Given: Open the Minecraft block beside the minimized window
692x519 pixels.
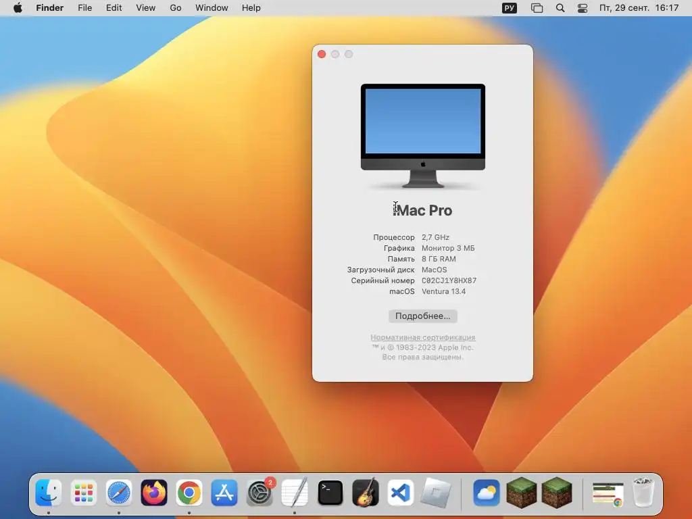Looking at the screenshot, I should click(557, 493).
